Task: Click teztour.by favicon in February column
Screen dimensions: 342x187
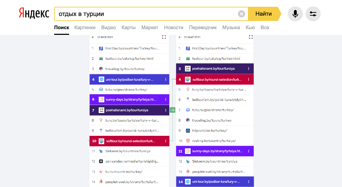Action: coord(101,59)
